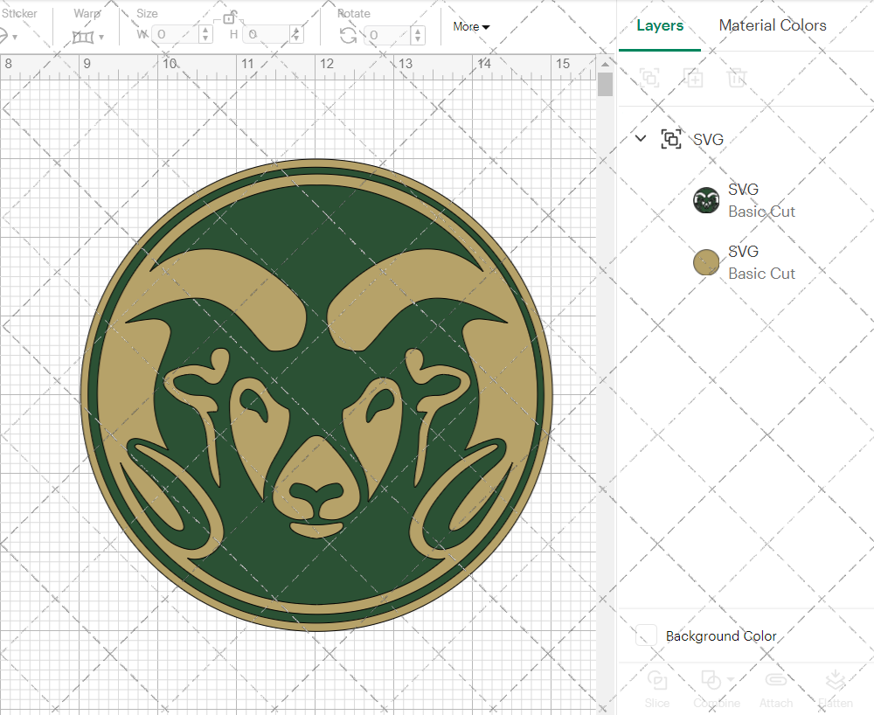Select the Basic Cut label of green layer
This screenshot has width=874, height=715.
click(761, 212)
